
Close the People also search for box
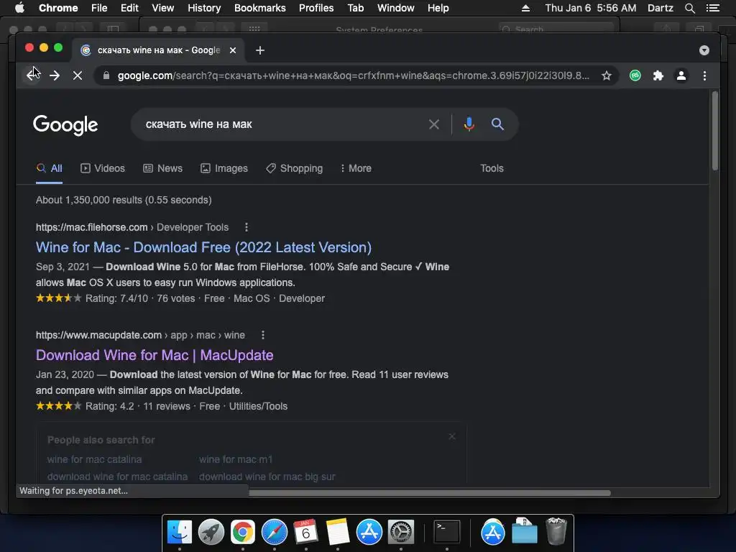pyautogui.click(x=452, y=436)
